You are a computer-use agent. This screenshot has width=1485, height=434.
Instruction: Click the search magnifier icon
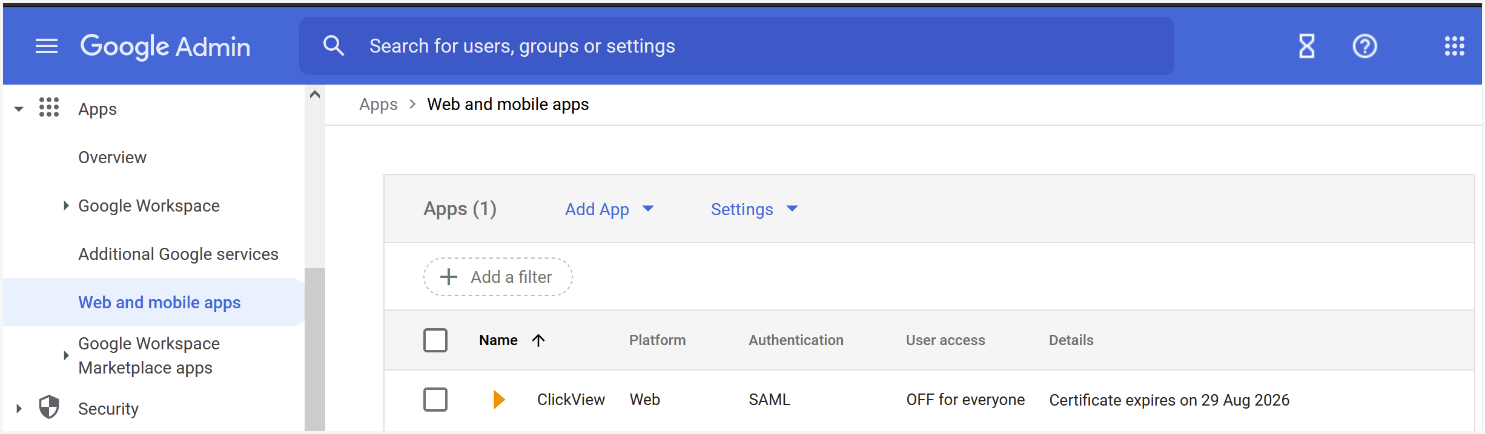[334, 46]
